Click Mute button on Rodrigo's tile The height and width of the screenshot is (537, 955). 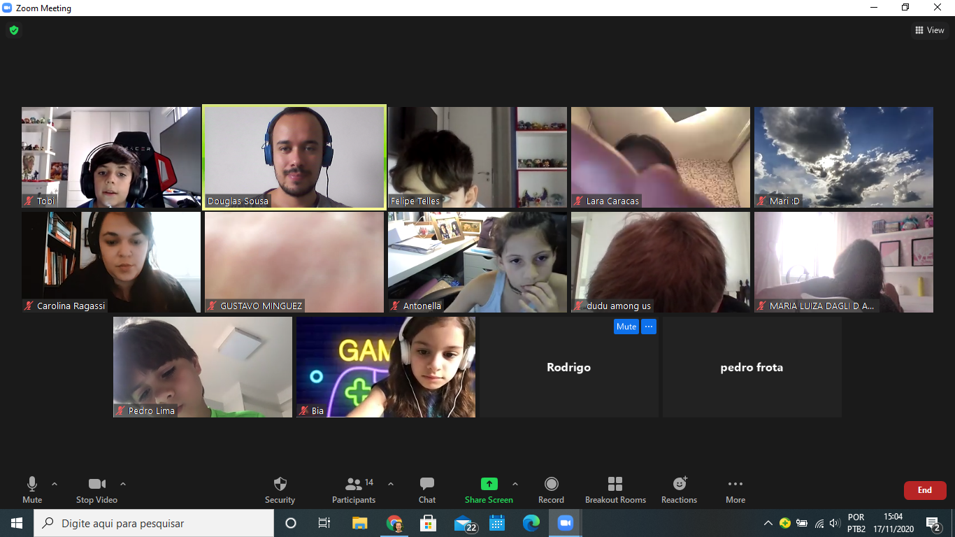[626, 327]
